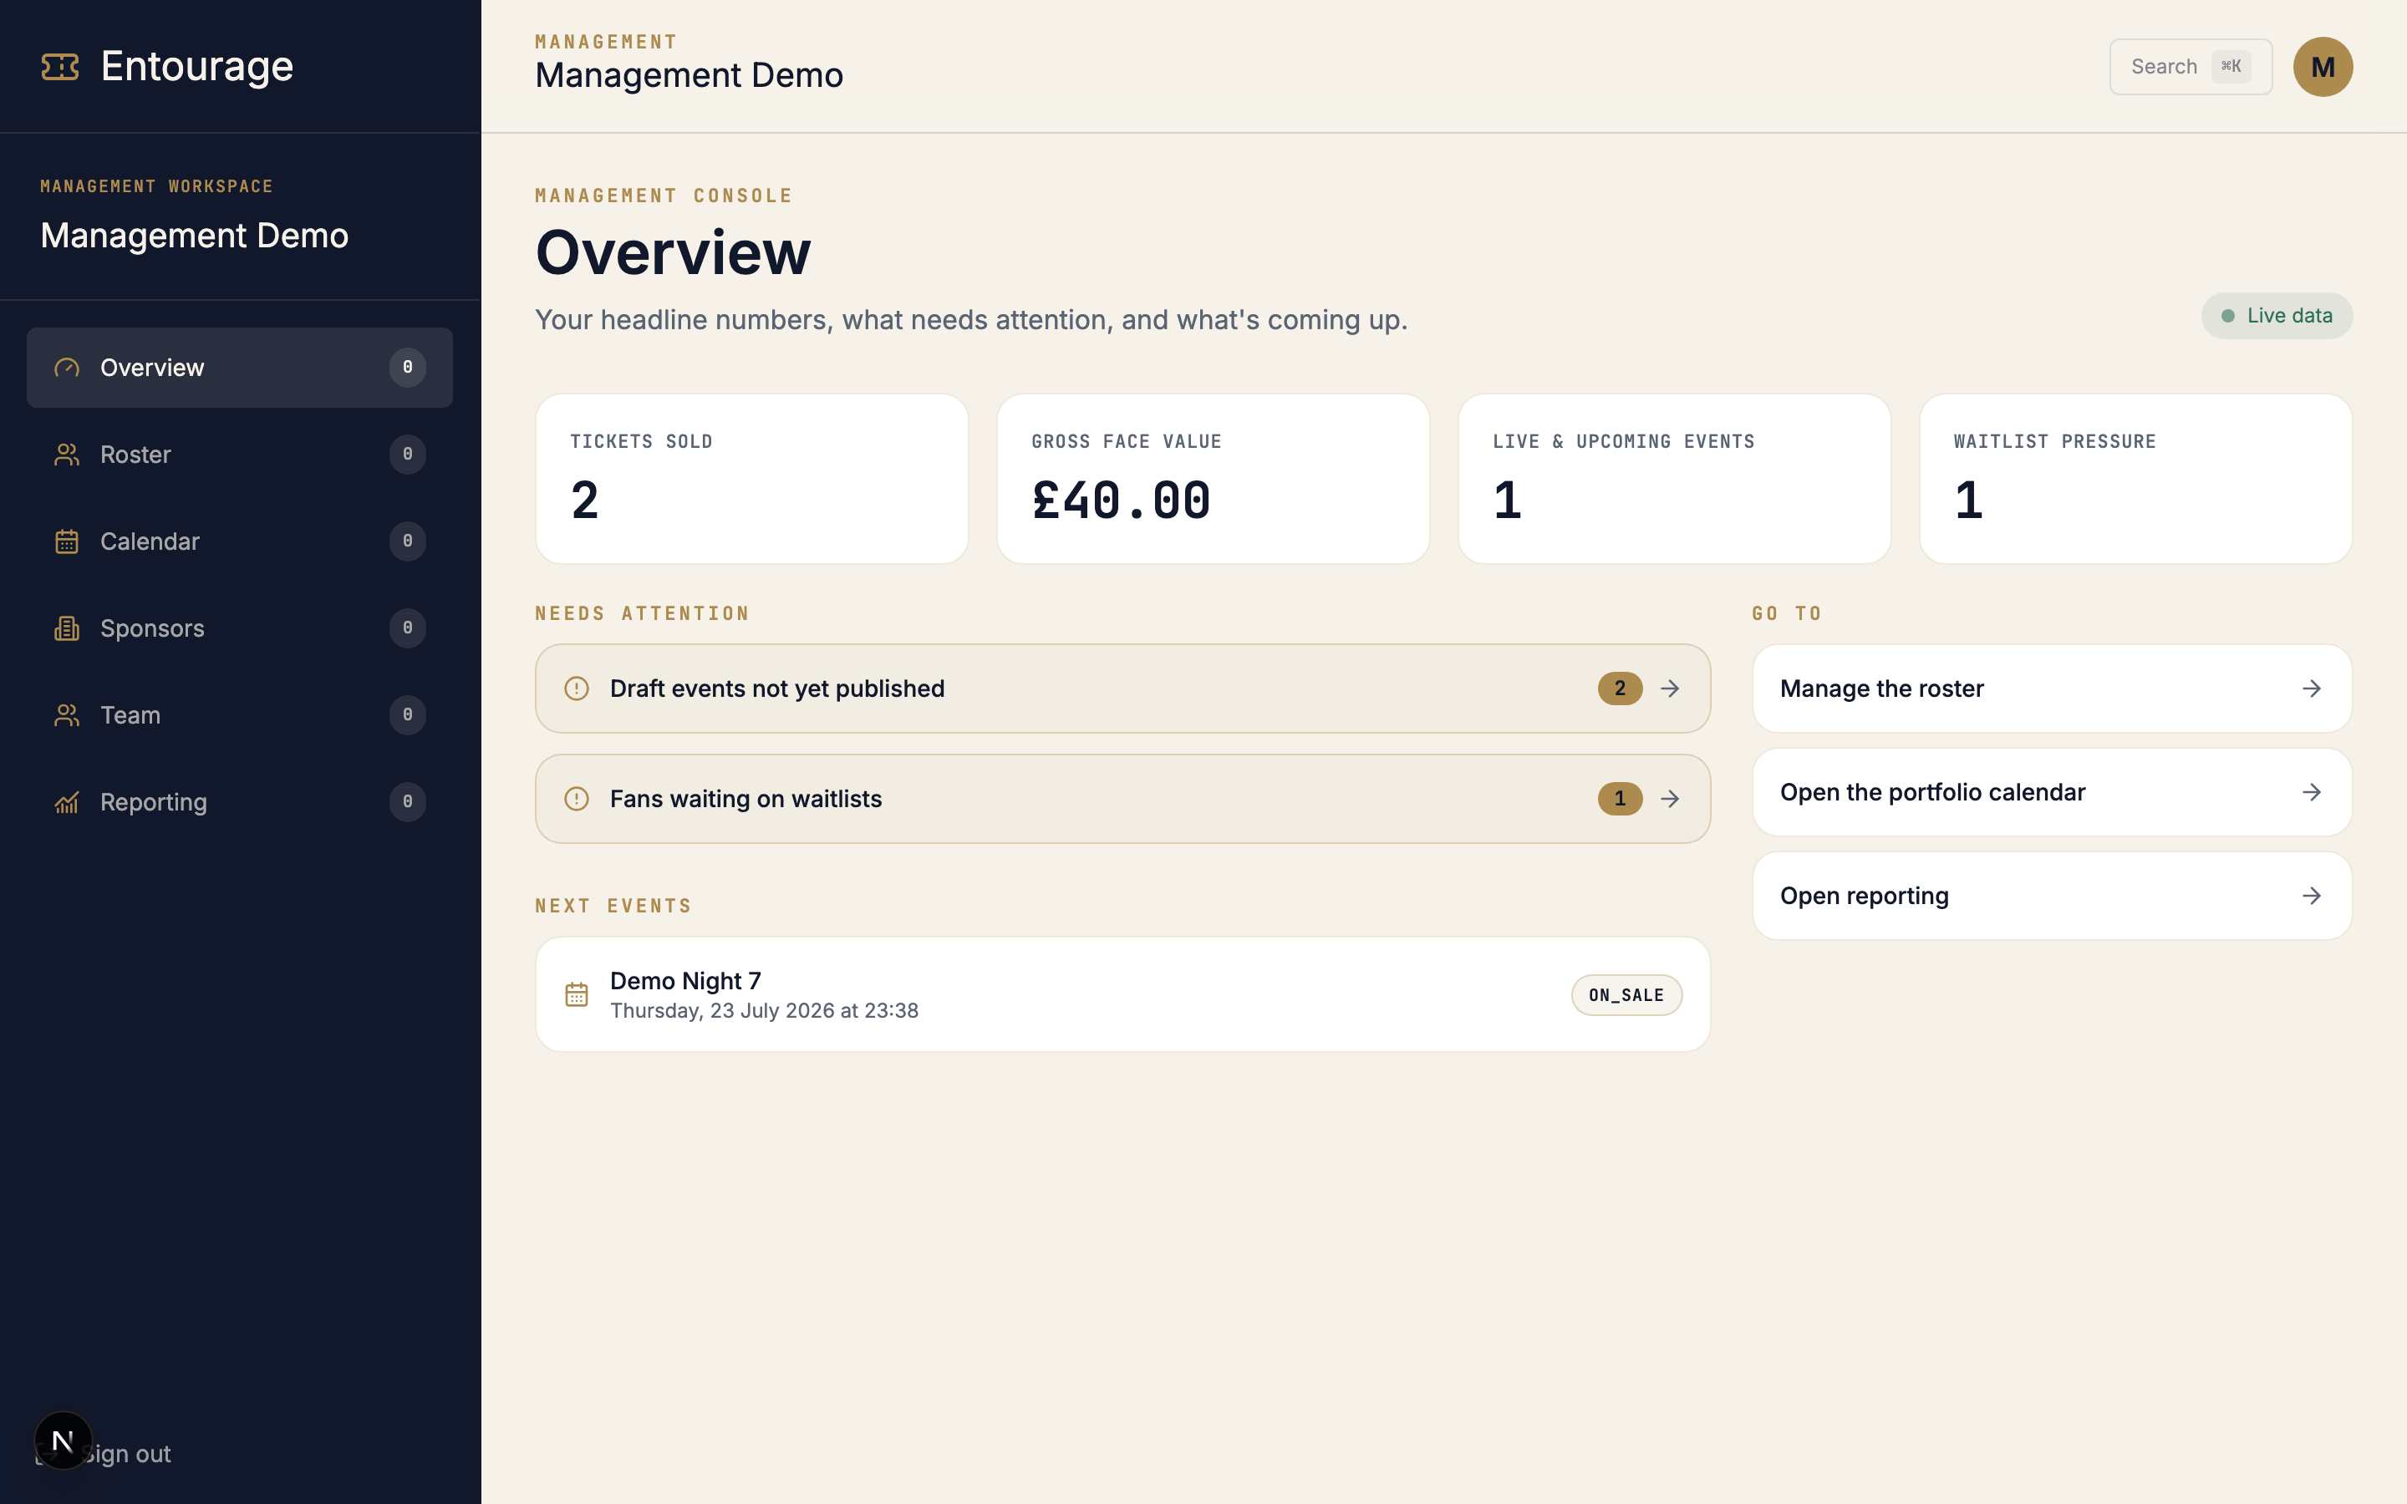Click the ⌘K shortcut badge
Image resolution: width=2407 pixels, height=1504 pixels.
[x=2231, y=67]
